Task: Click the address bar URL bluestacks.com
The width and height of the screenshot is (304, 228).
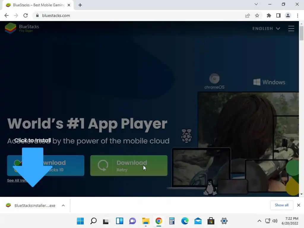Action: click(56, 15)
